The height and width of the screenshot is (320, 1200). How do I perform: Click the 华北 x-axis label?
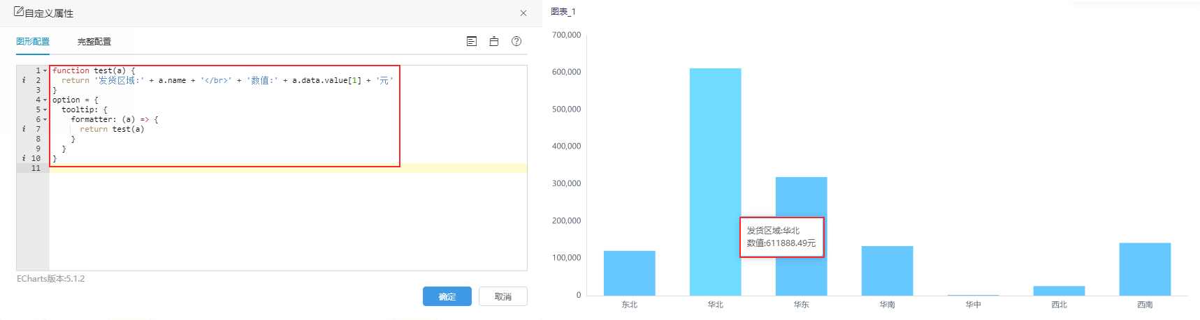pyautogui.click(x=716, y=305)
